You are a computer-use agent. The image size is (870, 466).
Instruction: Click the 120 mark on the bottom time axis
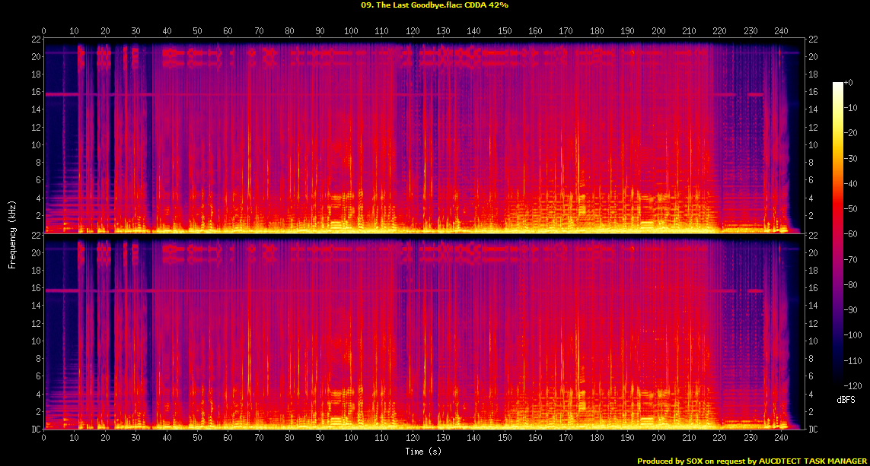coord(413,439)
